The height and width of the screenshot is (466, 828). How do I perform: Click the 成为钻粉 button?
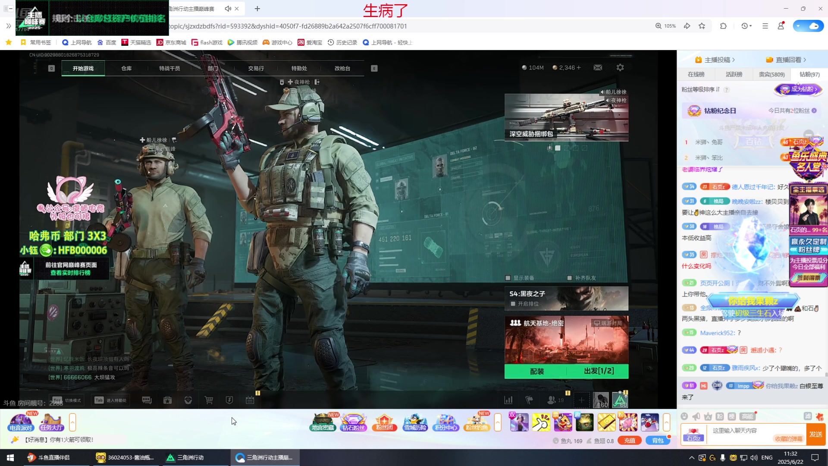[799, 89]
